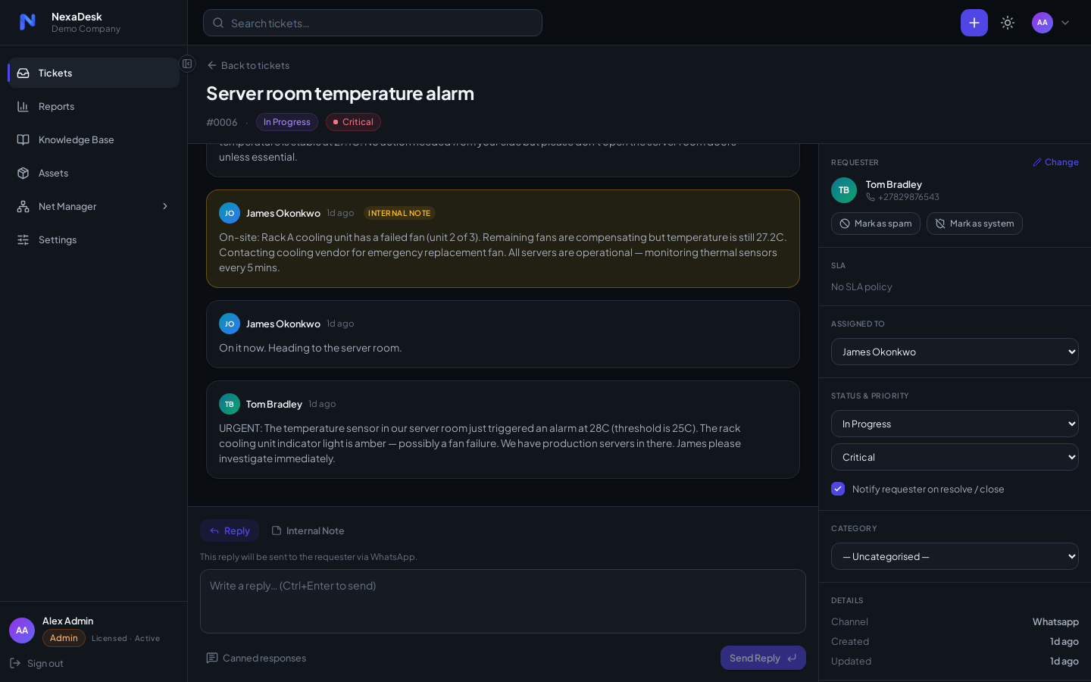
Task: Select the Reply tab
Action: (230, 530)
